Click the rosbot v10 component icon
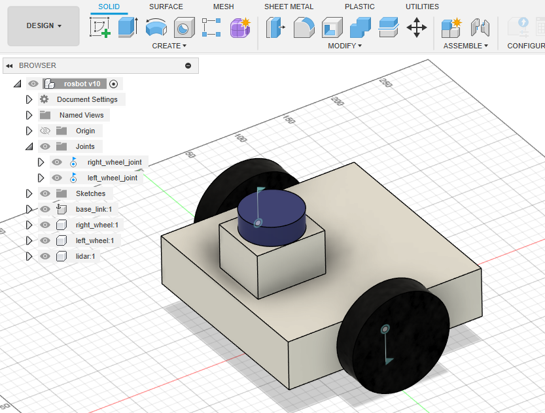 [50, 84]
